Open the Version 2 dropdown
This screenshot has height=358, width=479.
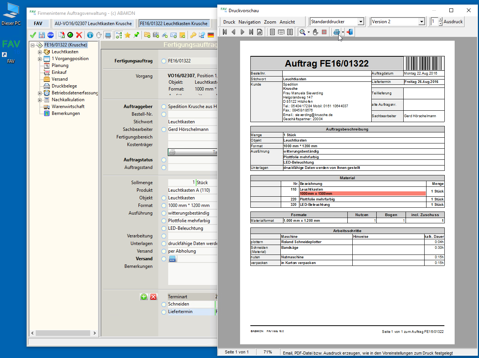point(422,22)
